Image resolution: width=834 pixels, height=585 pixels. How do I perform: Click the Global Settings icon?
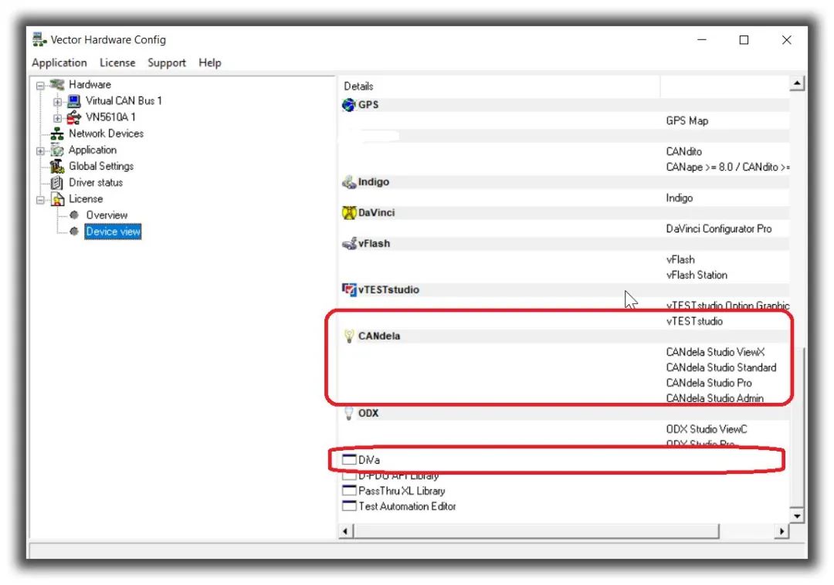pyautogui.click(x=57, y=166)
